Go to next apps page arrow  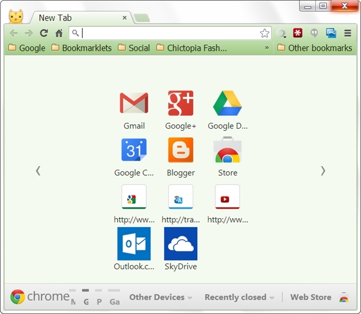(x=323, y=171)
